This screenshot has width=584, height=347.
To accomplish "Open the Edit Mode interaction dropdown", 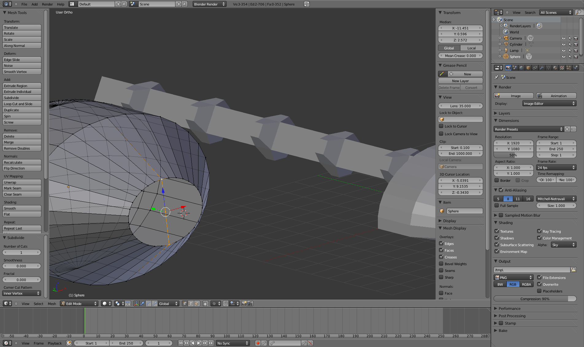I will (79, 303).
